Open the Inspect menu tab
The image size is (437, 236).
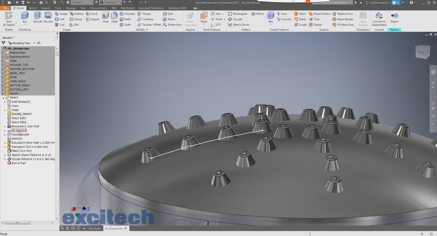pyautogui.click(x=45, y=8)
